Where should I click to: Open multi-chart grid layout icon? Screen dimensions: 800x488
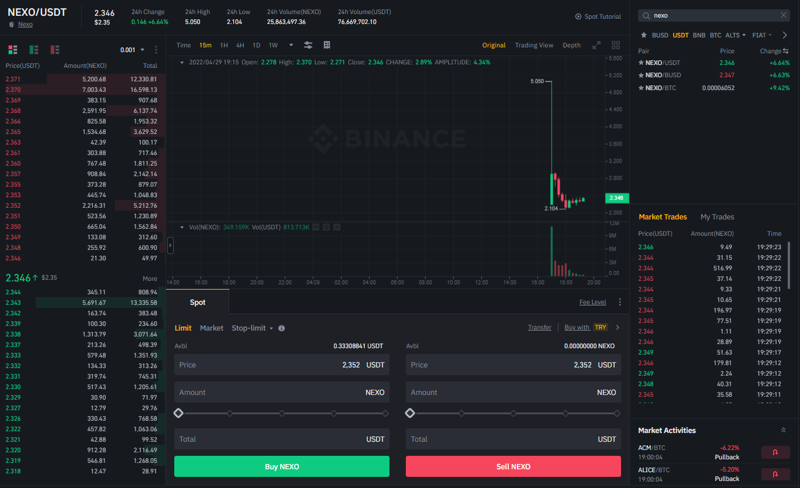[616, 45]
